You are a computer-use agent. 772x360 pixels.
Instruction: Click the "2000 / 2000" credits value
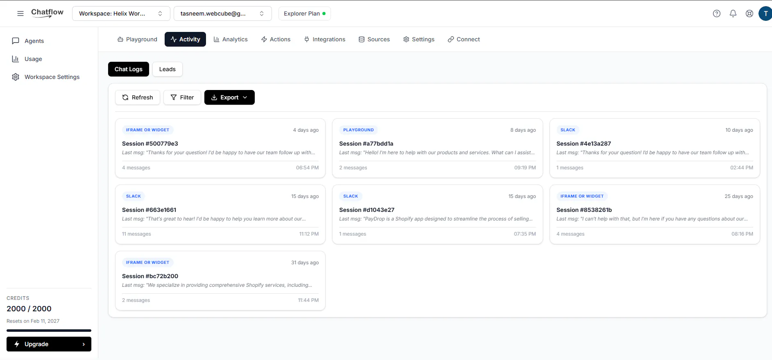coord(29,309)
